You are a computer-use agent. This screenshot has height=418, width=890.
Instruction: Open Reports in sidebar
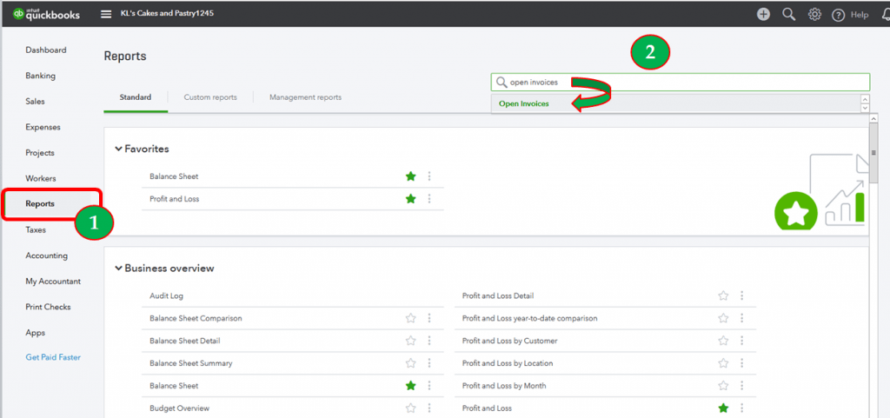[40, 204]
